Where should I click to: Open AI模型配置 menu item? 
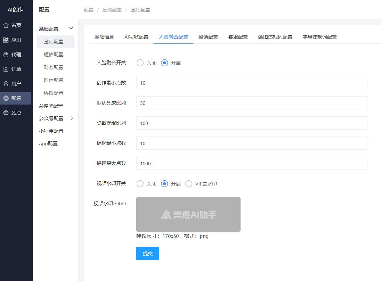coord(51,106)
